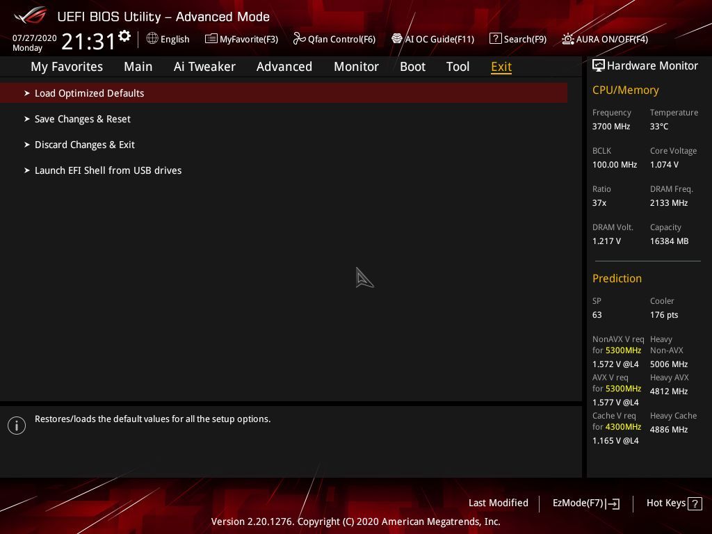Click the Hot Keys question mark icon
Image resolution: width=712 pixels, height=534 pixels.
[x=695, y=503]
